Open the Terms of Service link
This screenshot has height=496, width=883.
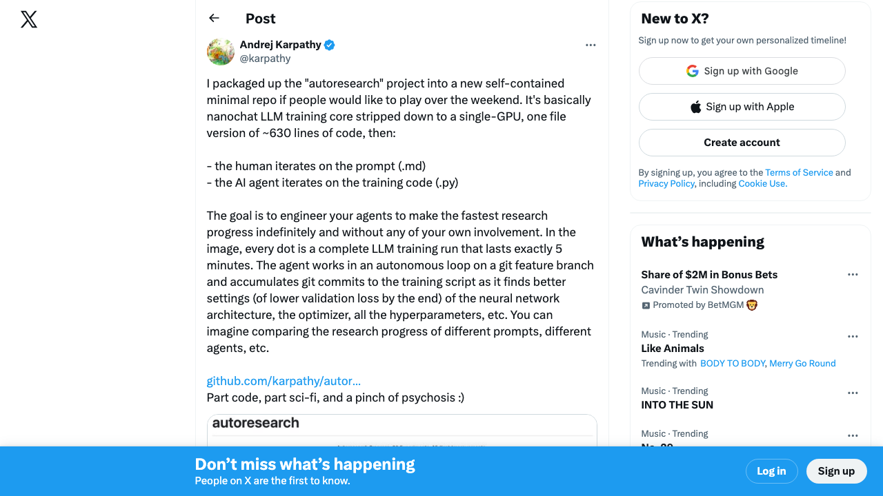[799, 172]
